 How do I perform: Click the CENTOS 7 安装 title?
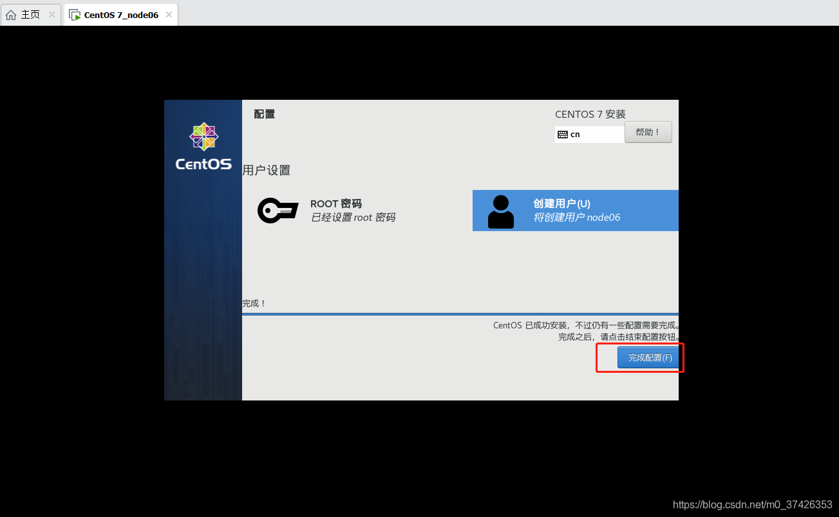coord(590,114)
